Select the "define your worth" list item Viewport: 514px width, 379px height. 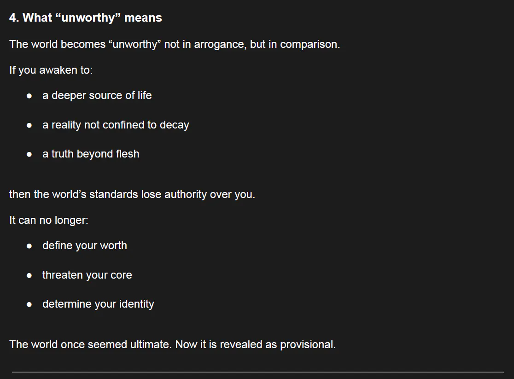point(85,245)
